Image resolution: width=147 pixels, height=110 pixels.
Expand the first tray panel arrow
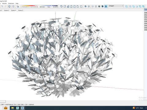(x=145, y=13)
